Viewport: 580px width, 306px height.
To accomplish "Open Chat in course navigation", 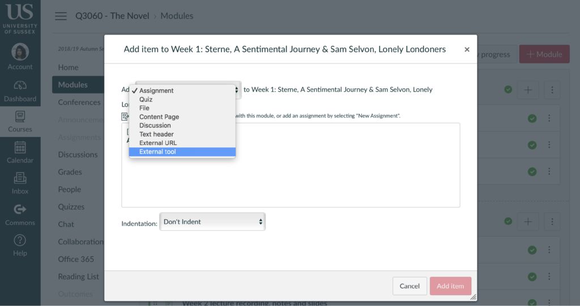I will click(66, 224).
